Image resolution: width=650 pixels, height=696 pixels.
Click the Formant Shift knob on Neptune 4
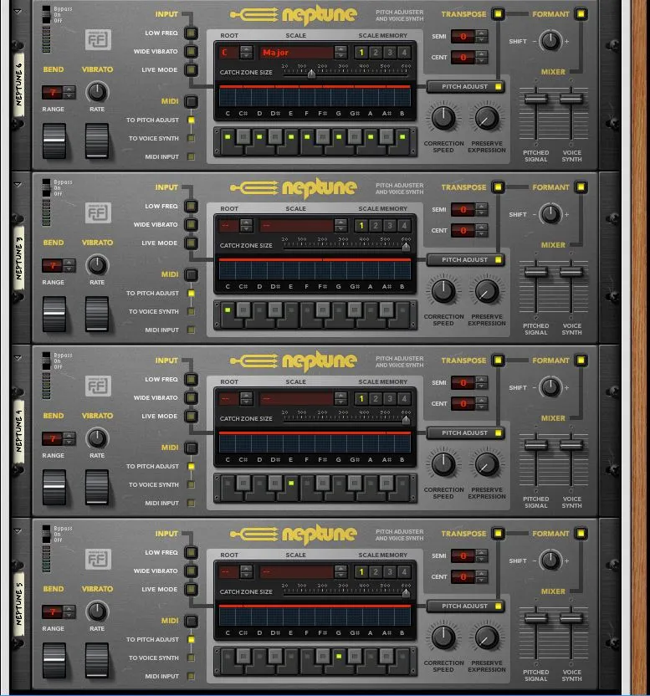coord(550,387)
